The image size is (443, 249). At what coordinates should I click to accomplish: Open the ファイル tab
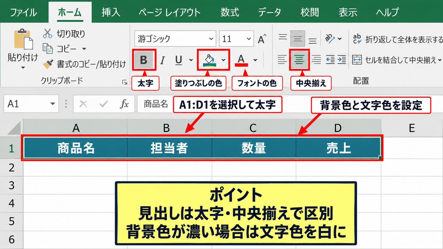(x=24, y=12)
